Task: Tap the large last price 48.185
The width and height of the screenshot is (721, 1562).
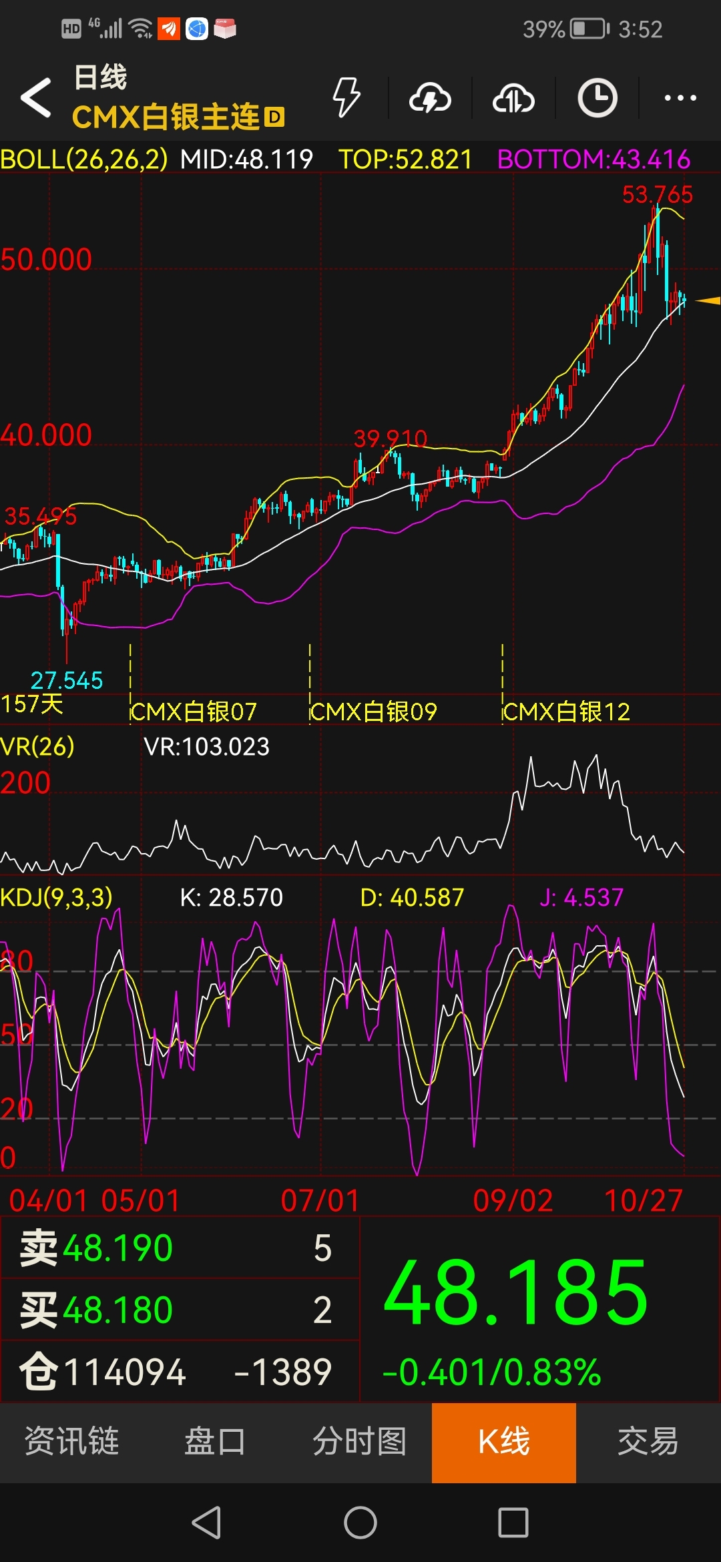Action: [515, 1293]
